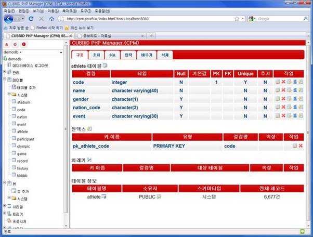The height and width of the screenshot is (237, 313).
Task: Delete the name column with red X
Action: point(283,90)
